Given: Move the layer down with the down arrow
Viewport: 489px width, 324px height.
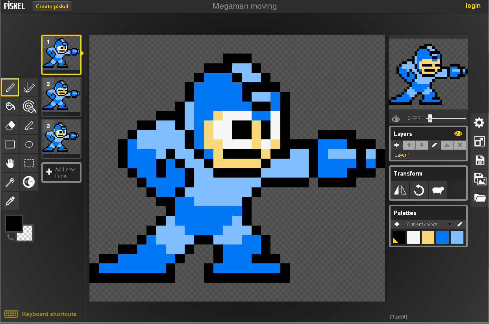Looking at the screenshot, I should click(422, 145).
